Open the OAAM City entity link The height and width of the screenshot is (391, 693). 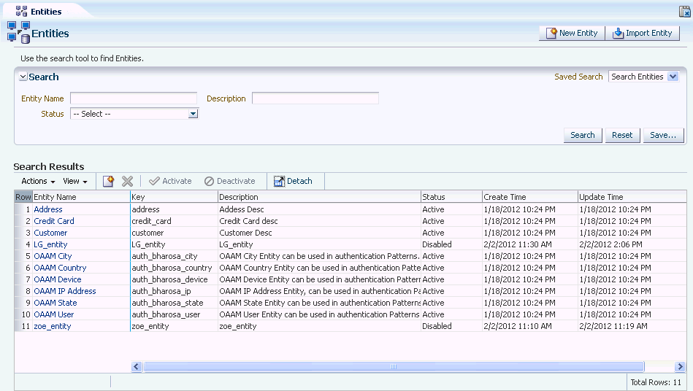click(x=53, y=256)
